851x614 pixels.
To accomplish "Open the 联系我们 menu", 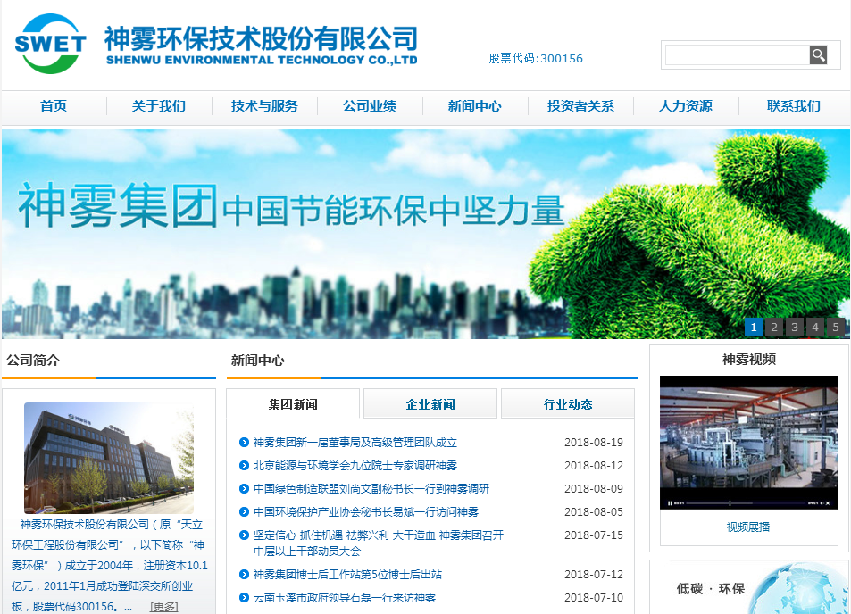I will [x=794, y=106].
